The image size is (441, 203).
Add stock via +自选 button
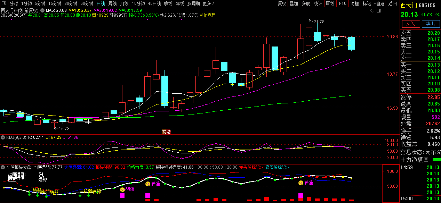(379, 3)
